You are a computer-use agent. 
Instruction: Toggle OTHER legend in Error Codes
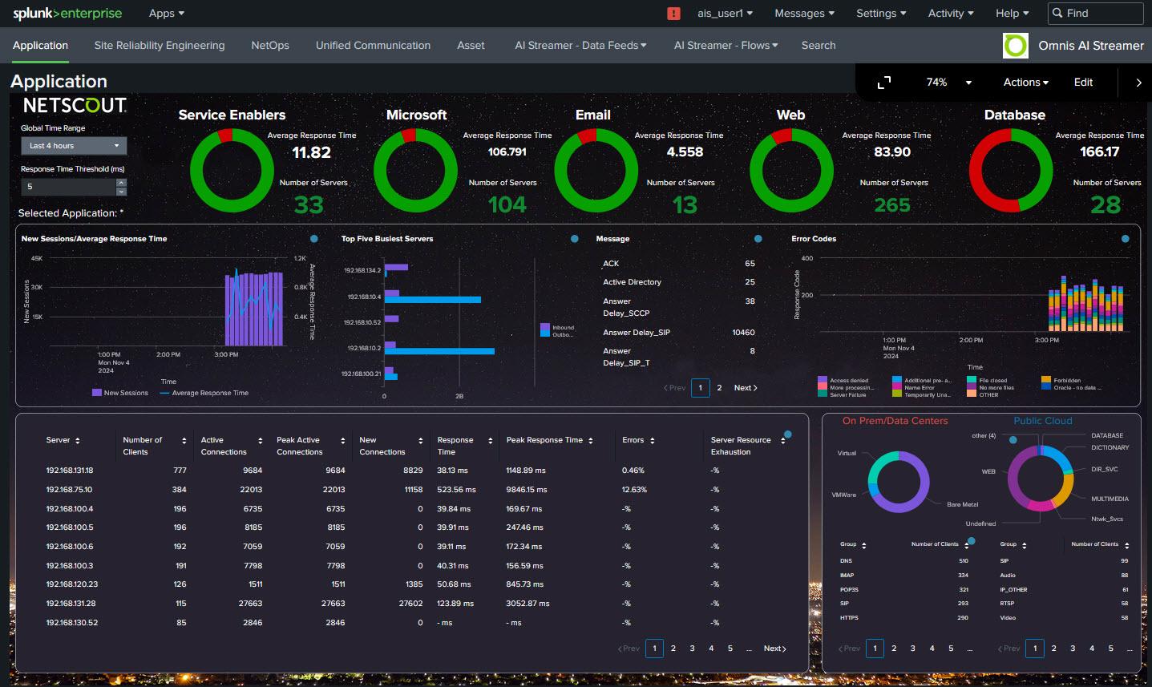pos(983,394)
